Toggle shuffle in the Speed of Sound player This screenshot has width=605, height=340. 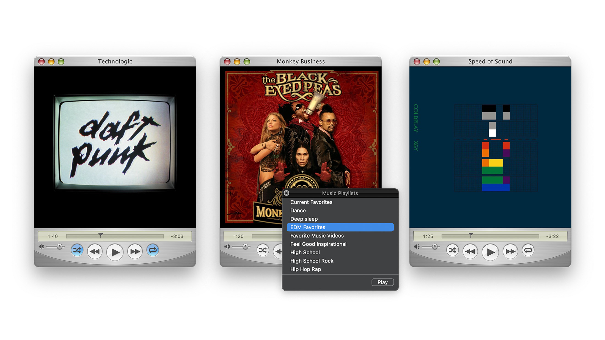[x=452, y=250]
